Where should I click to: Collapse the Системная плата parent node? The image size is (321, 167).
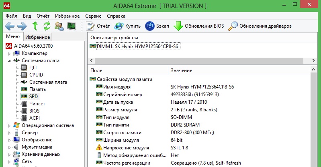pos(9,61)
